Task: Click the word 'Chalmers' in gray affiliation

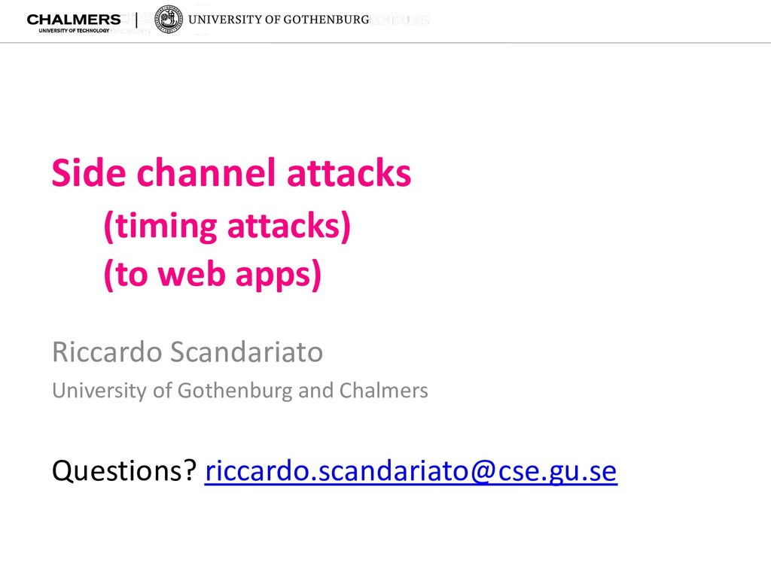Action: 383,391
